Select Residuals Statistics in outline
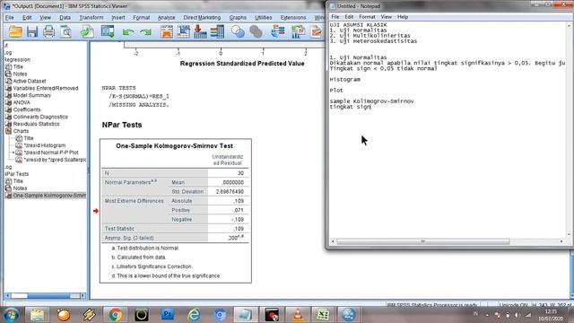The height and width of the screenshot is (323, 574). 36,124
